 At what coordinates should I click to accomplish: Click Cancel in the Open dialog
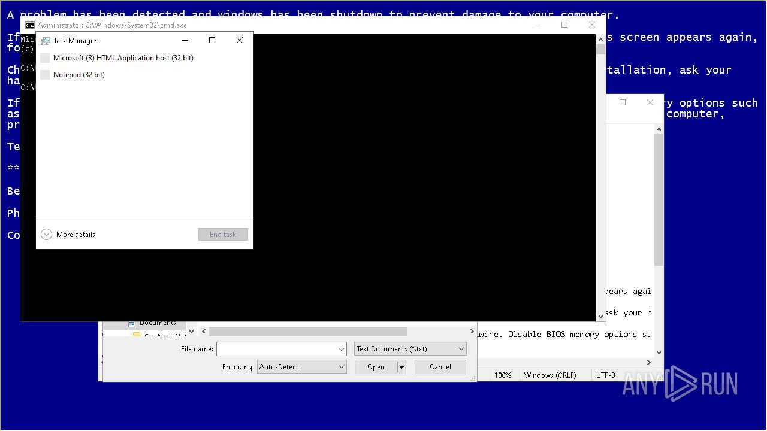click(x=440, y=367)
